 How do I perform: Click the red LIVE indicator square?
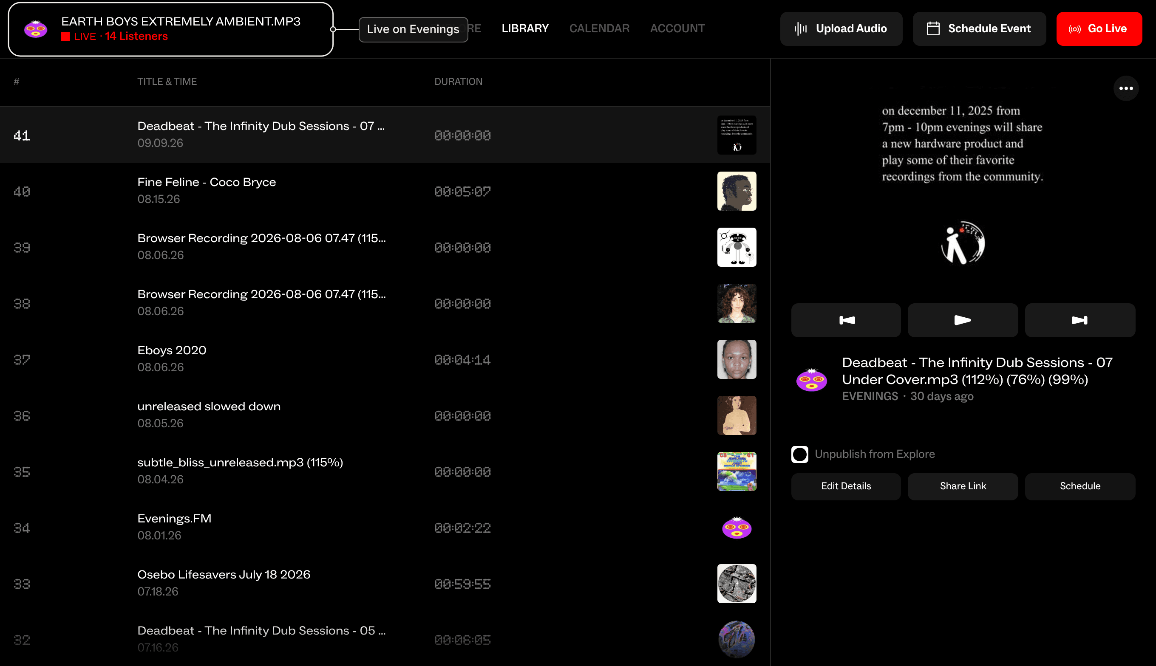[x=65, y=37]
